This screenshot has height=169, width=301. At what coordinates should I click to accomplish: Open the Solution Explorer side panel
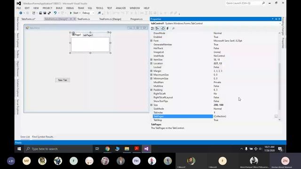coord(18,88)
